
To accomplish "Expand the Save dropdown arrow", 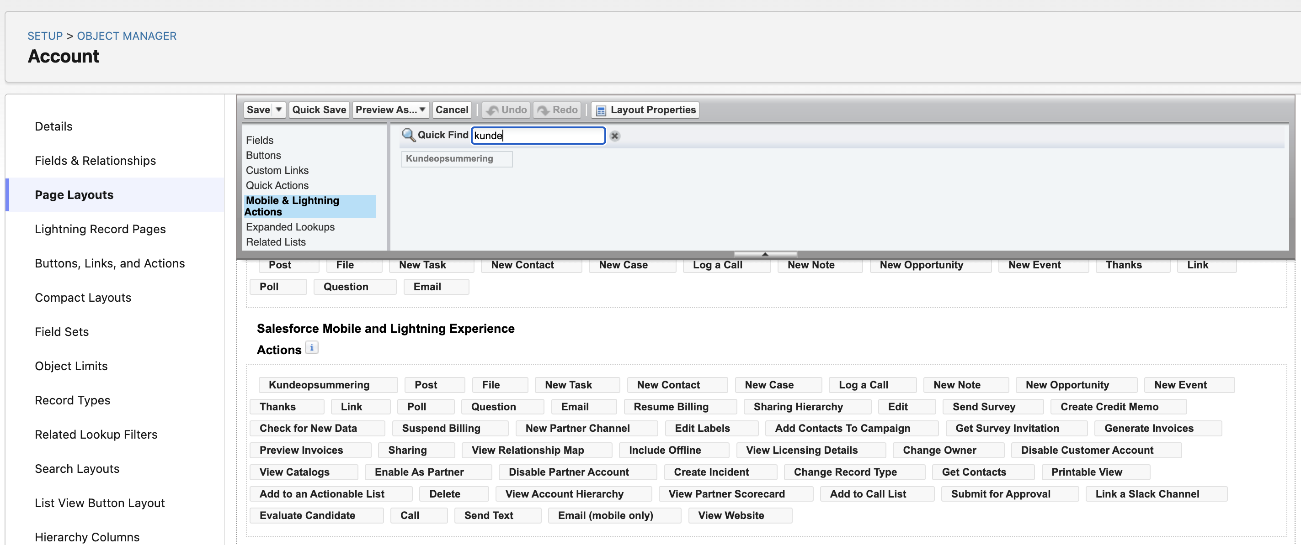I will coord(277,110).
